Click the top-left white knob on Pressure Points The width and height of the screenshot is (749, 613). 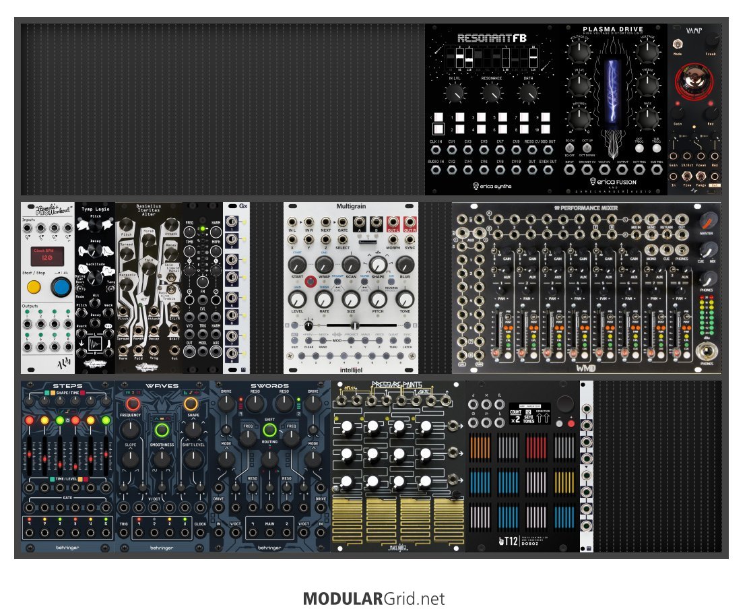click(348, 426)
